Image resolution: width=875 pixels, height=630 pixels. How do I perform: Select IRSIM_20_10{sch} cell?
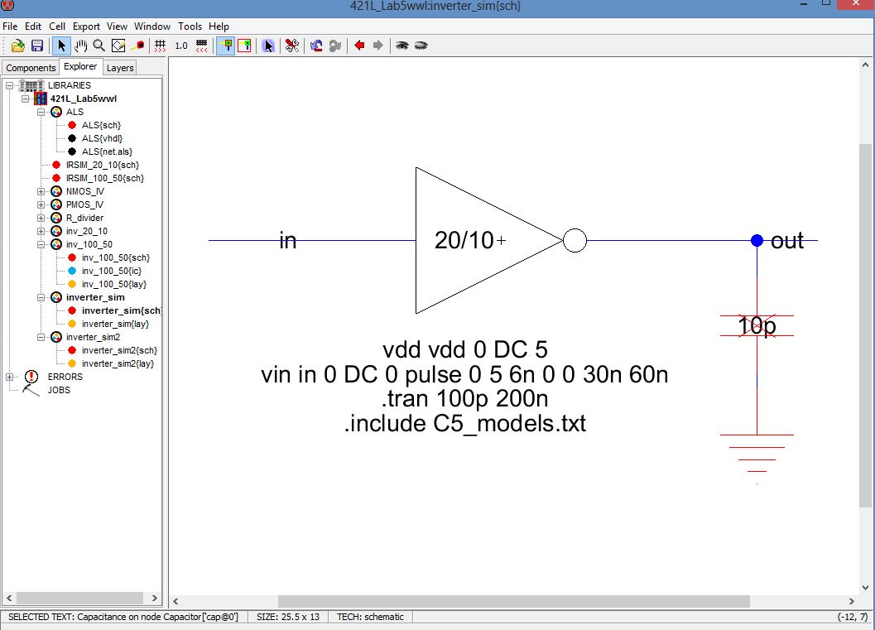(x=103, y=166)
